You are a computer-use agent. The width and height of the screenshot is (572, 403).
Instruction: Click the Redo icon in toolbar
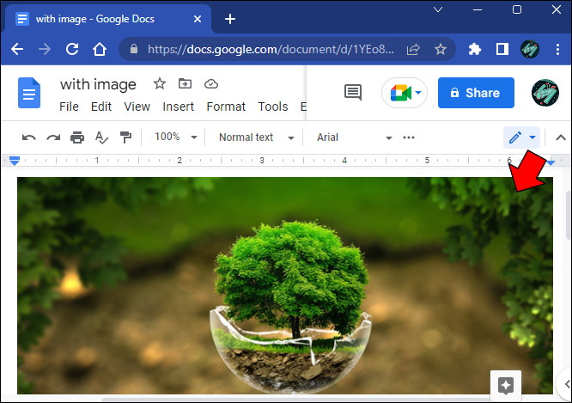pyautogui.click(x=53, y=137)
